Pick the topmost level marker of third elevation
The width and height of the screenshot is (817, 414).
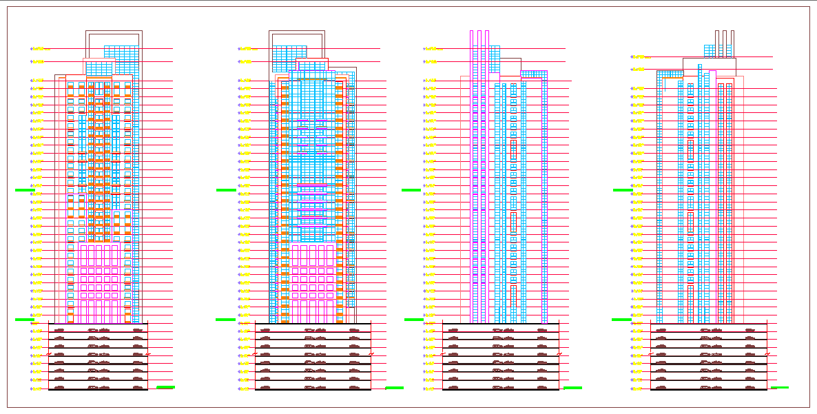[431, 49]
